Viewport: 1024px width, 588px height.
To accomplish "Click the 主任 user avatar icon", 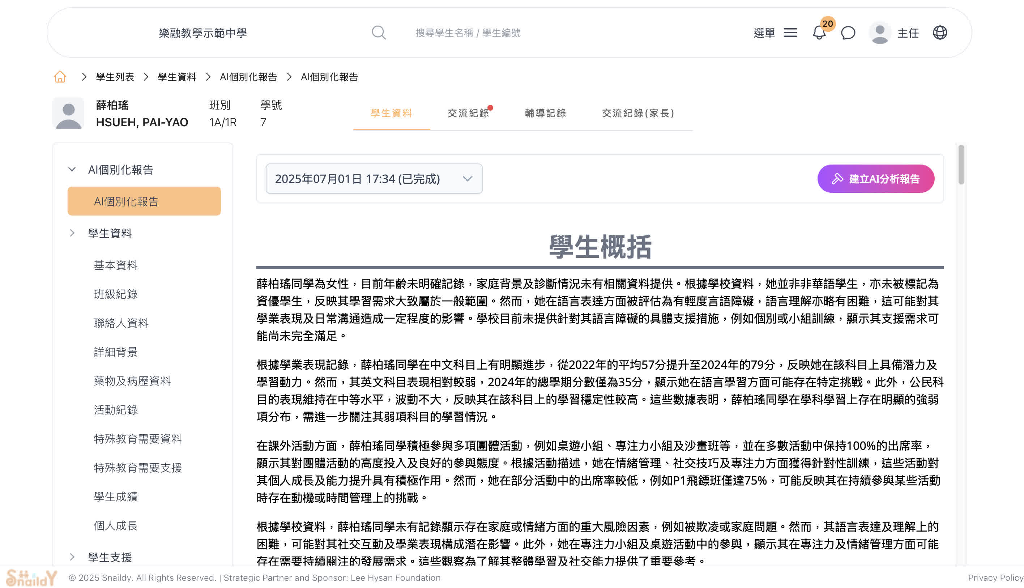I will 880,33.
